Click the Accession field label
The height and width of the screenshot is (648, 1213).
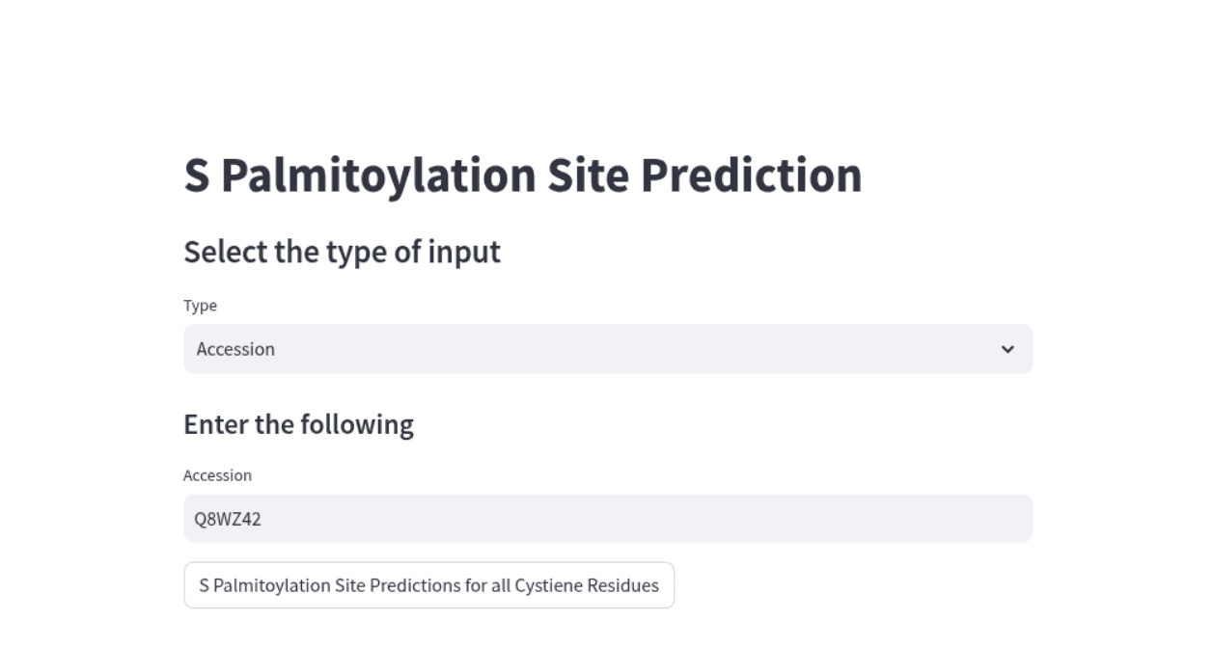(217, 474)
